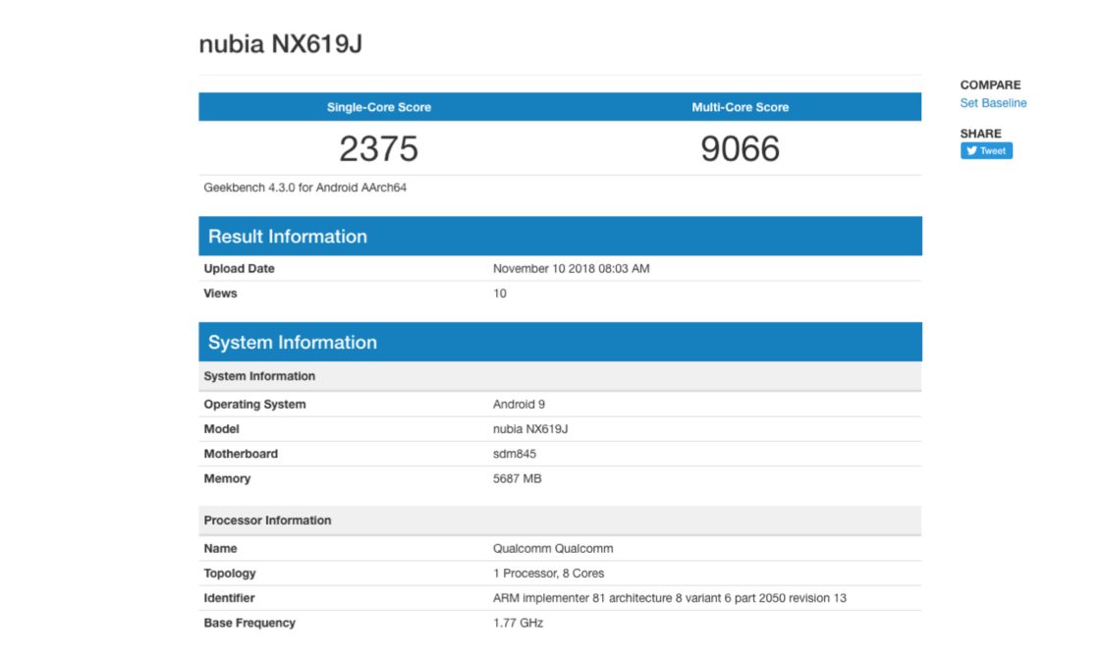Click the Processor Information subheading

[267, 521]
